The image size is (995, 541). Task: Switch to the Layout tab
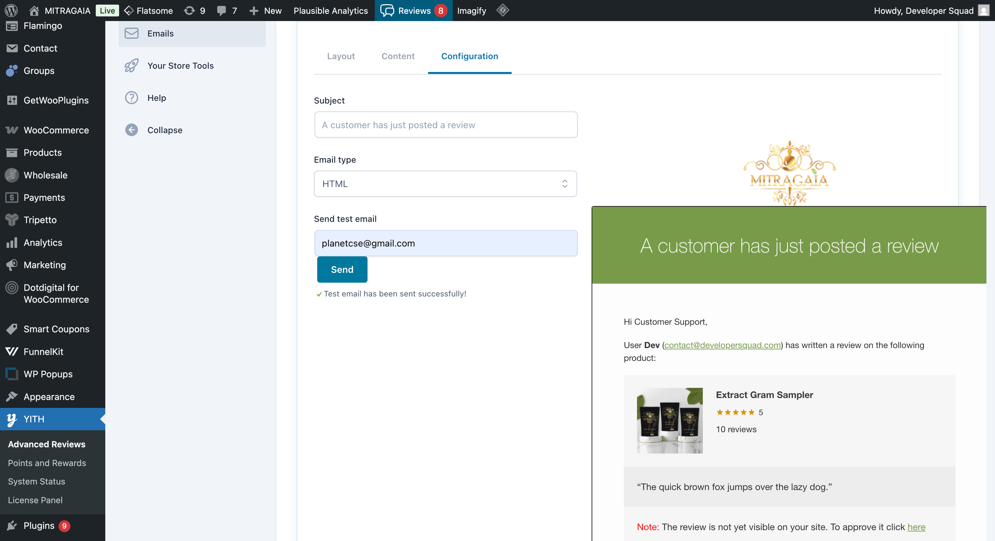click(x=341, y=56)
